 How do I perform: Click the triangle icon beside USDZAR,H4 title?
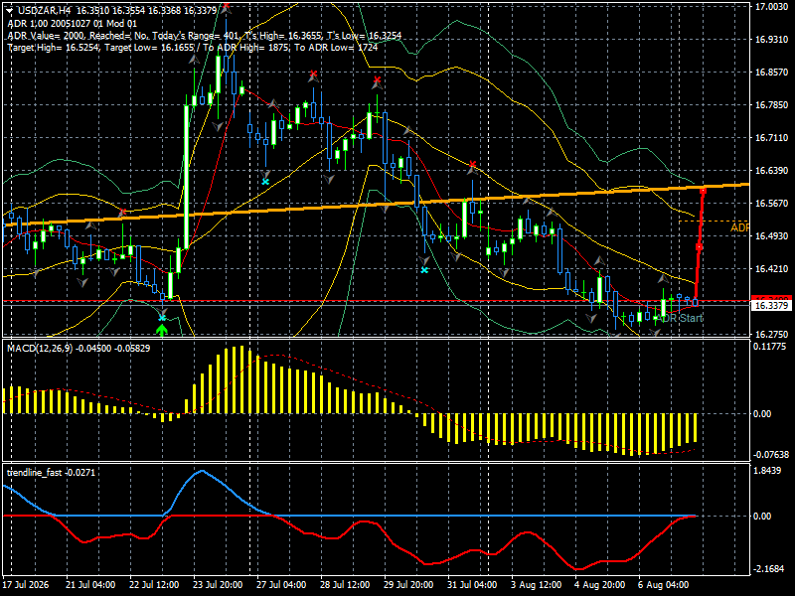click(x=9, y=11)
